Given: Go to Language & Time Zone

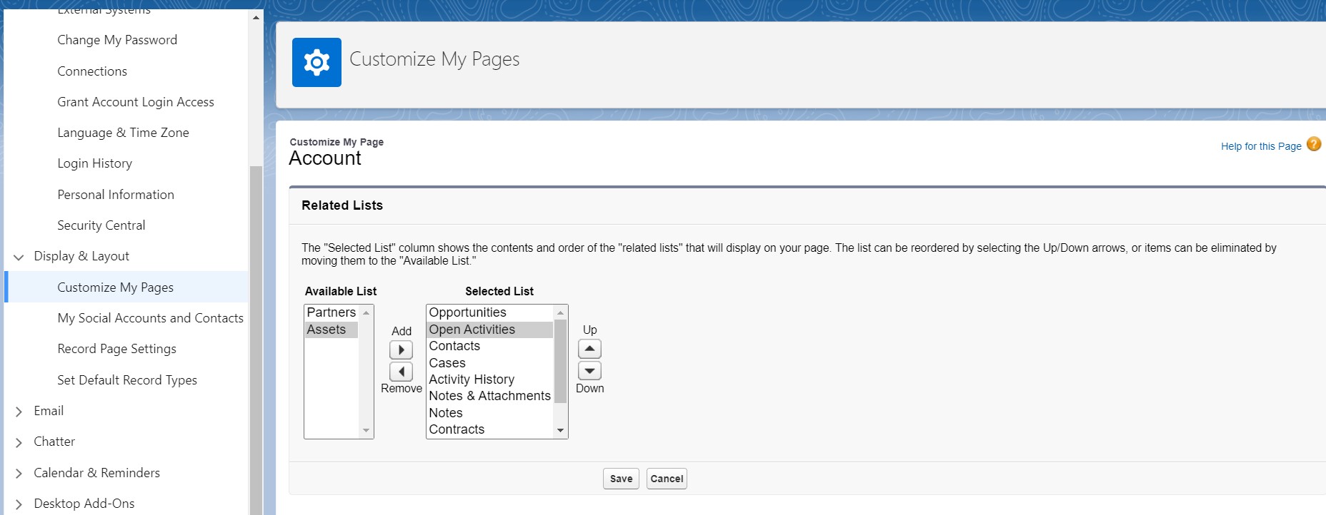Looking at the screenshot, I should coord(123,133).
